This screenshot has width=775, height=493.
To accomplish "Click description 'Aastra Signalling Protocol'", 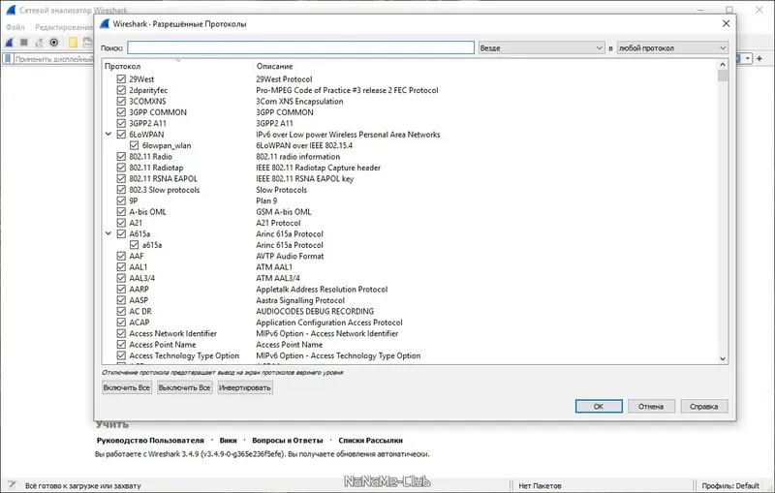I will [x=300, y=300].
